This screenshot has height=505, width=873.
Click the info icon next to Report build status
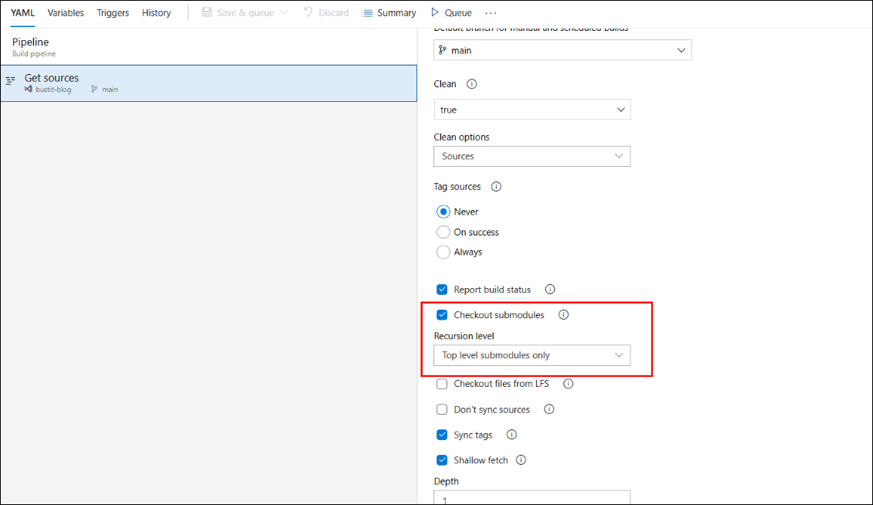click(x=550, y=290)
